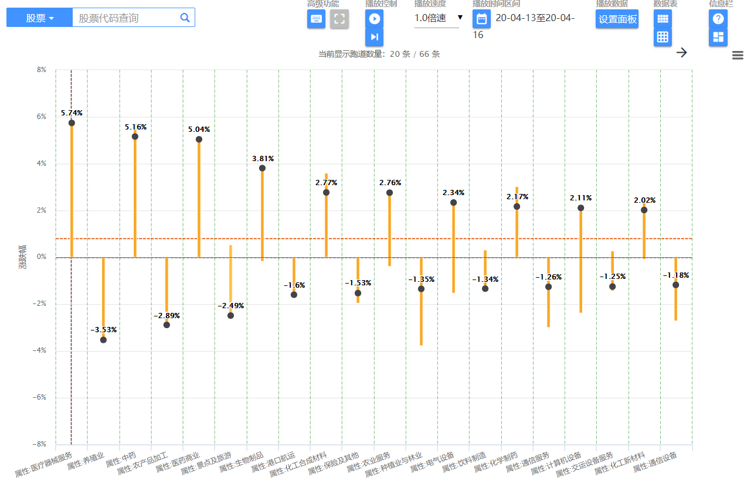Click the 3.81% data point for 生物制品

262,168
